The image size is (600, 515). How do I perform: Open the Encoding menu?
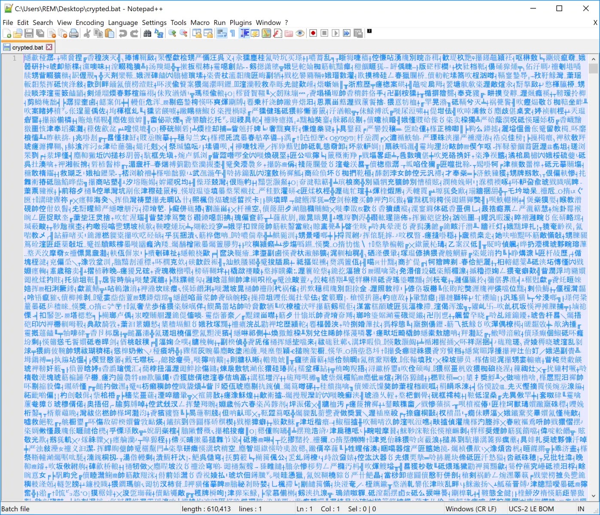(90, 22)
